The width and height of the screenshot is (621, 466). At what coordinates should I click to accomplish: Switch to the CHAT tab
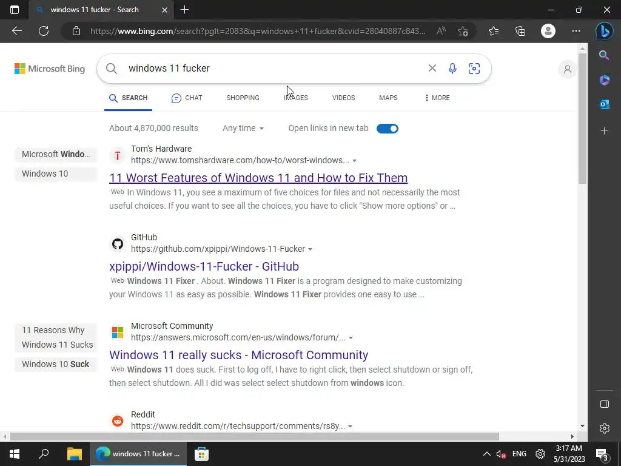[x=187, y=98]
